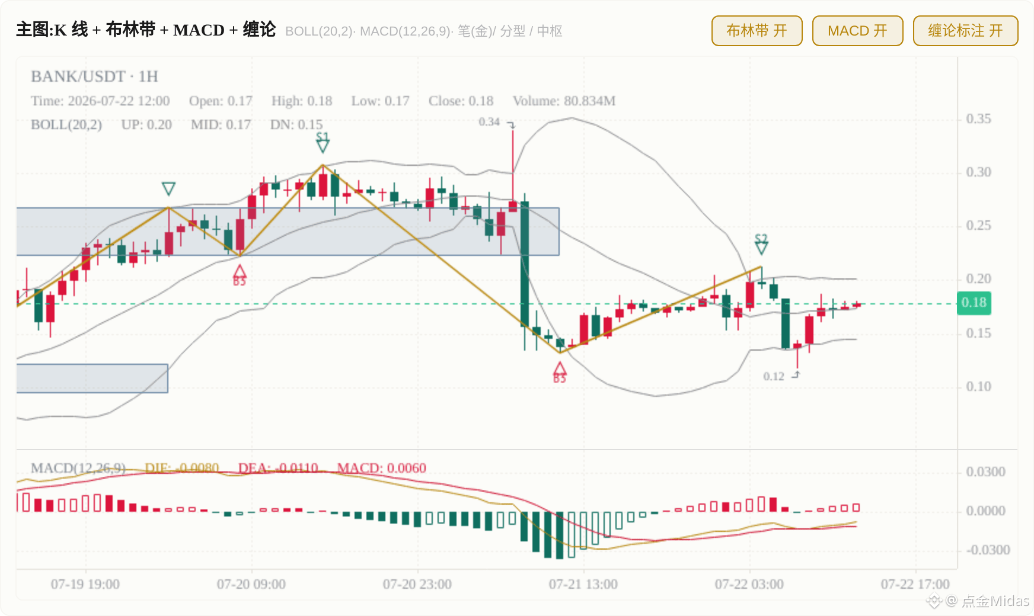Click the DIF value readout

pos(182,468)
